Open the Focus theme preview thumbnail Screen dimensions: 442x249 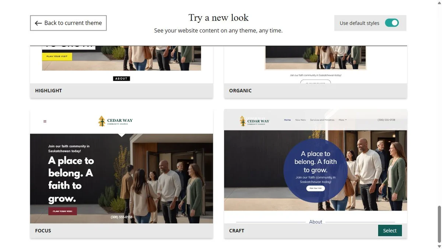coord(122,166)
